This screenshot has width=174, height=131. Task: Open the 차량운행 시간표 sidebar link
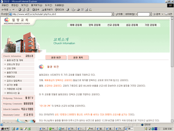[14, 89]
